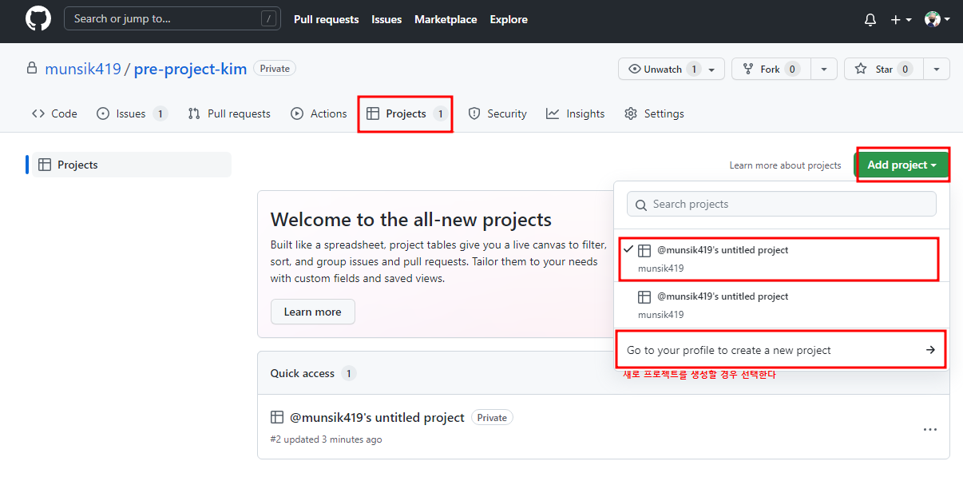963x497 pixels.
Task: Switch to the repository Issues tab
Action: pos(132,113)
